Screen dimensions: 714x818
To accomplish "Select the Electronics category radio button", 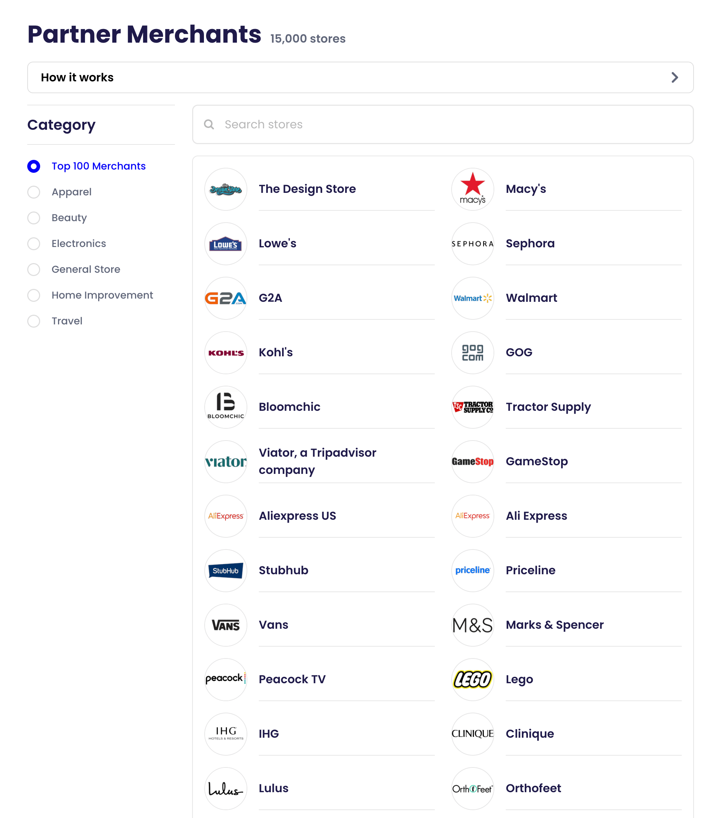I will point(34,243).
